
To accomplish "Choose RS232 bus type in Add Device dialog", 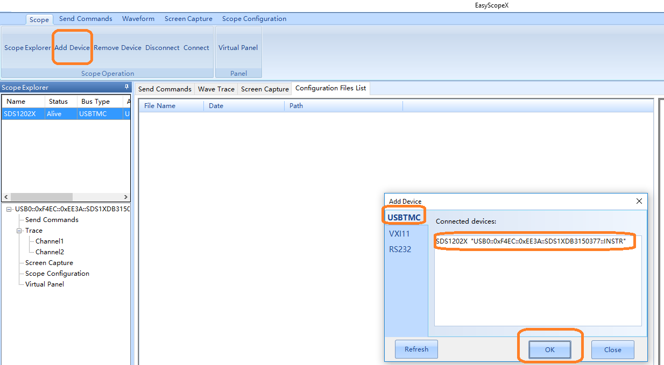I will (x=400, y=249).
